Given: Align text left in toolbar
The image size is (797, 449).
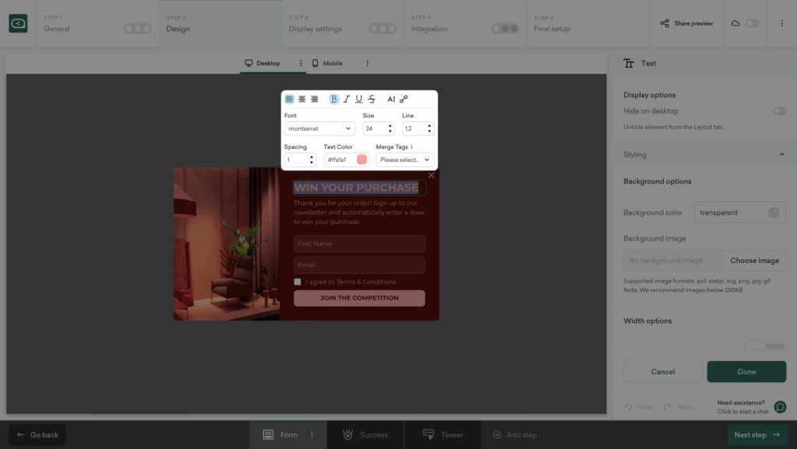Looking at the screenshot, I should click(290, 99).
